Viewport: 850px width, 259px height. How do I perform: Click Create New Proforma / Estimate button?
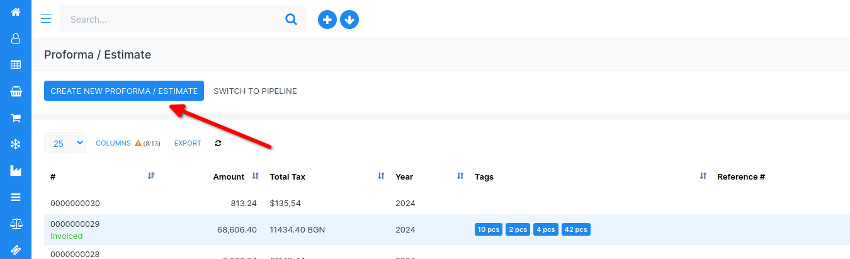click(124, 91)
